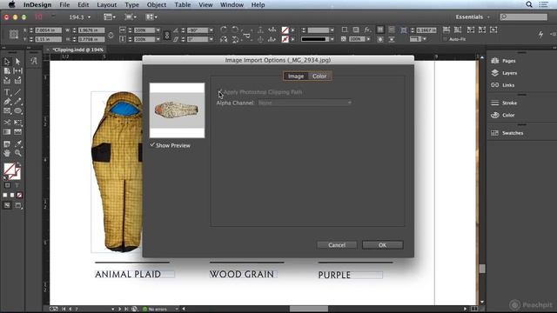Select the Gradient Swatch tool

(7, 132)
